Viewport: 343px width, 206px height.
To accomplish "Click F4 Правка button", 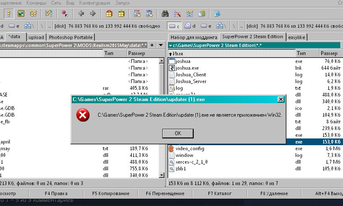I will [56, 193].
